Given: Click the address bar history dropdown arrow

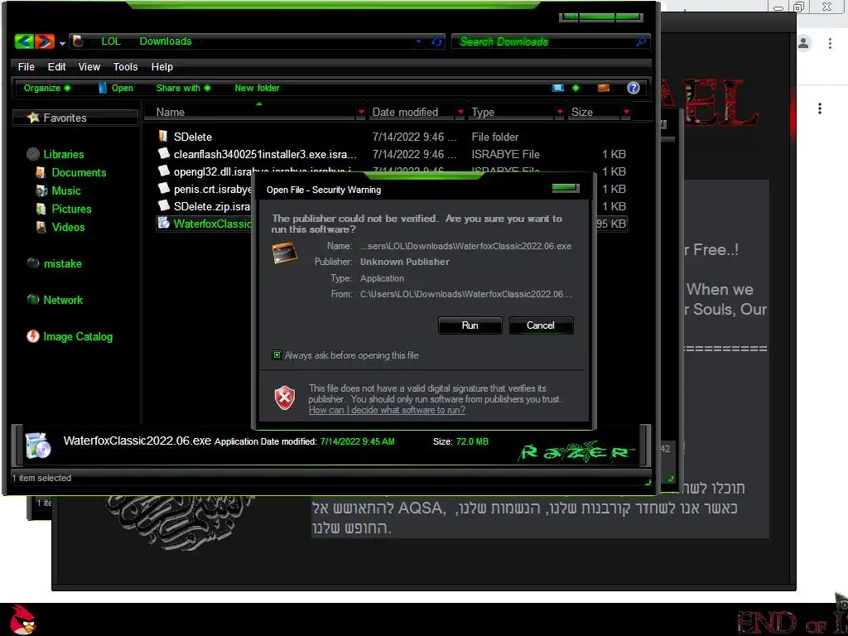Looking at the screenshot, I should click(418, 41).
